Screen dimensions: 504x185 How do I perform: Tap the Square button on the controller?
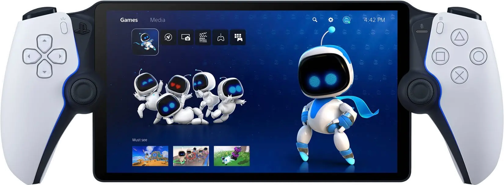tap(440, 56)
